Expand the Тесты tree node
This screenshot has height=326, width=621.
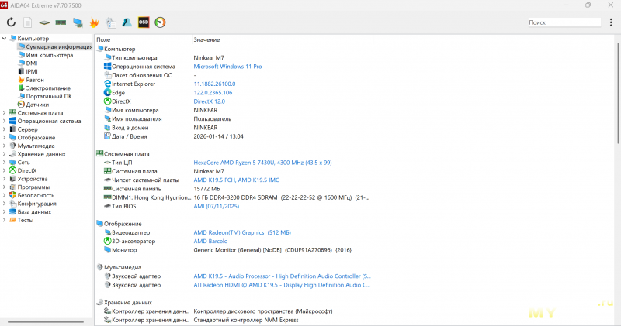5,220
